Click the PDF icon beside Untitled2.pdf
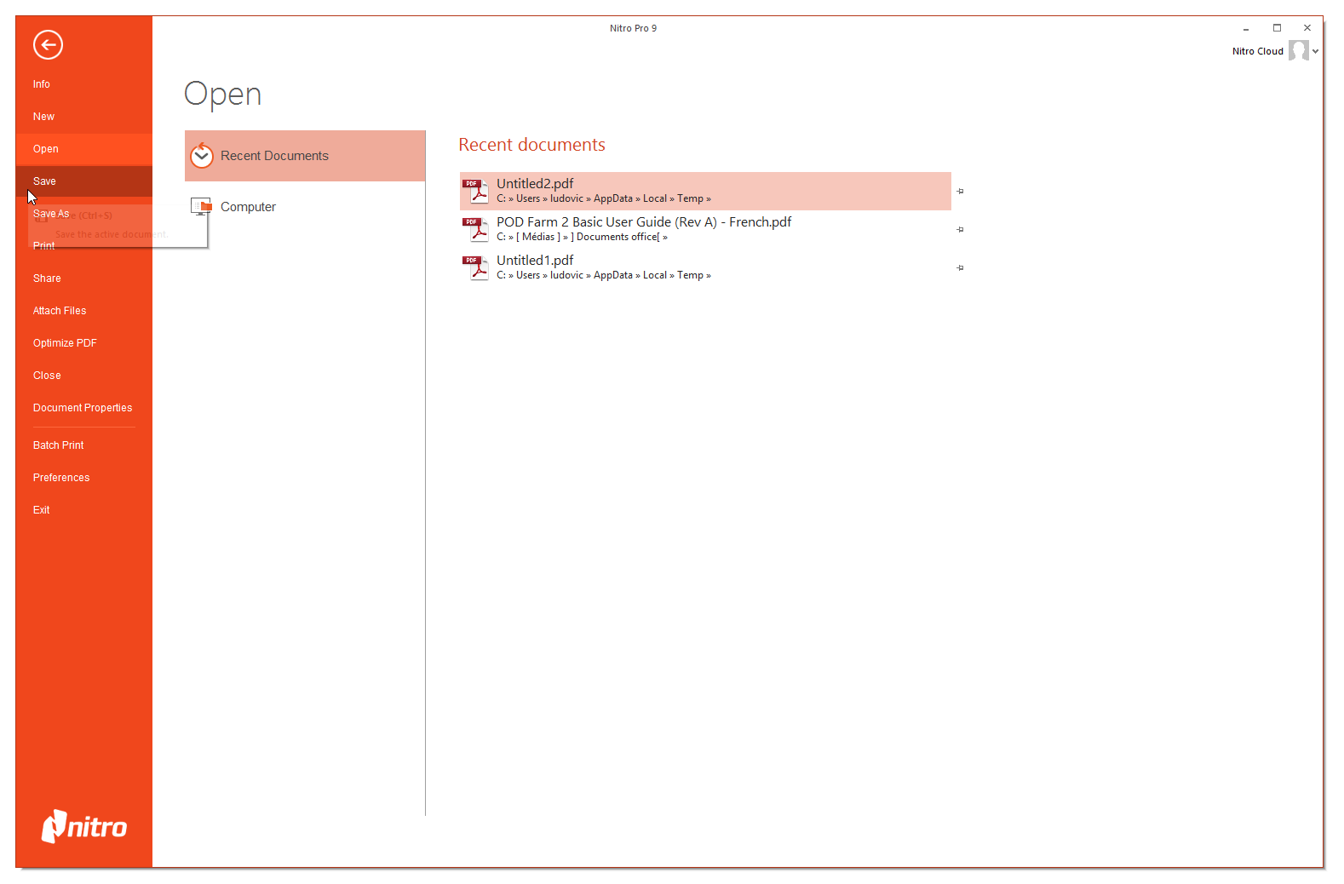This screenshot has height=884, width=1344. point(475,191)
